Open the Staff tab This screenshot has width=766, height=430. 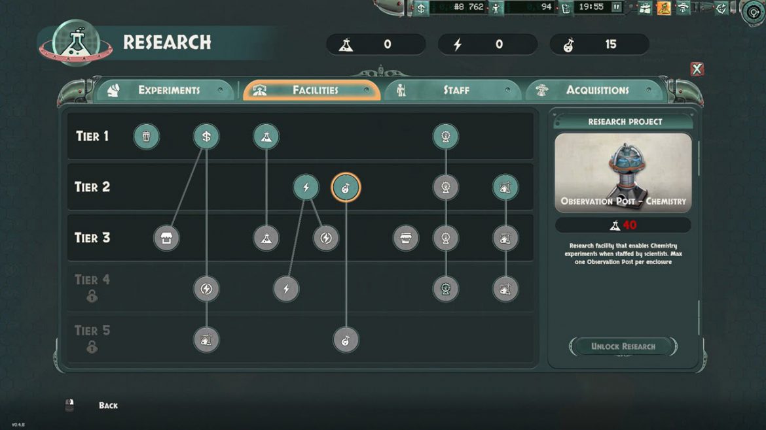(x=456, y=90)
